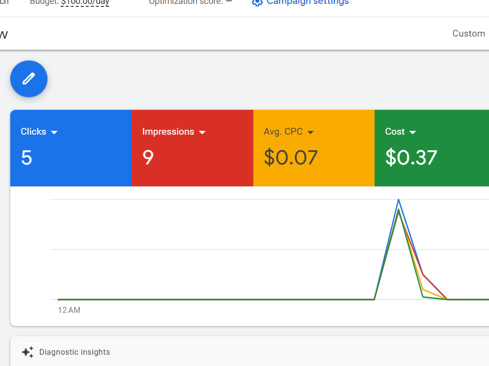Open Campaign settings

coord(308,2)
